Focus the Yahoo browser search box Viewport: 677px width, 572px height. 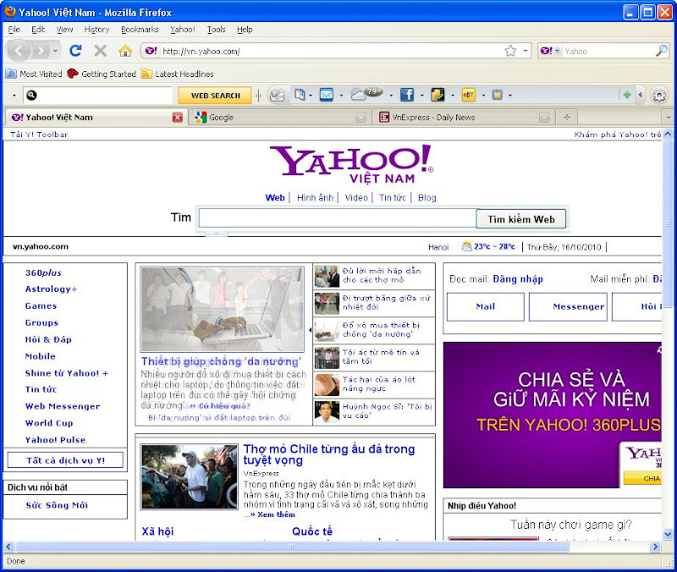click(608, 52)
